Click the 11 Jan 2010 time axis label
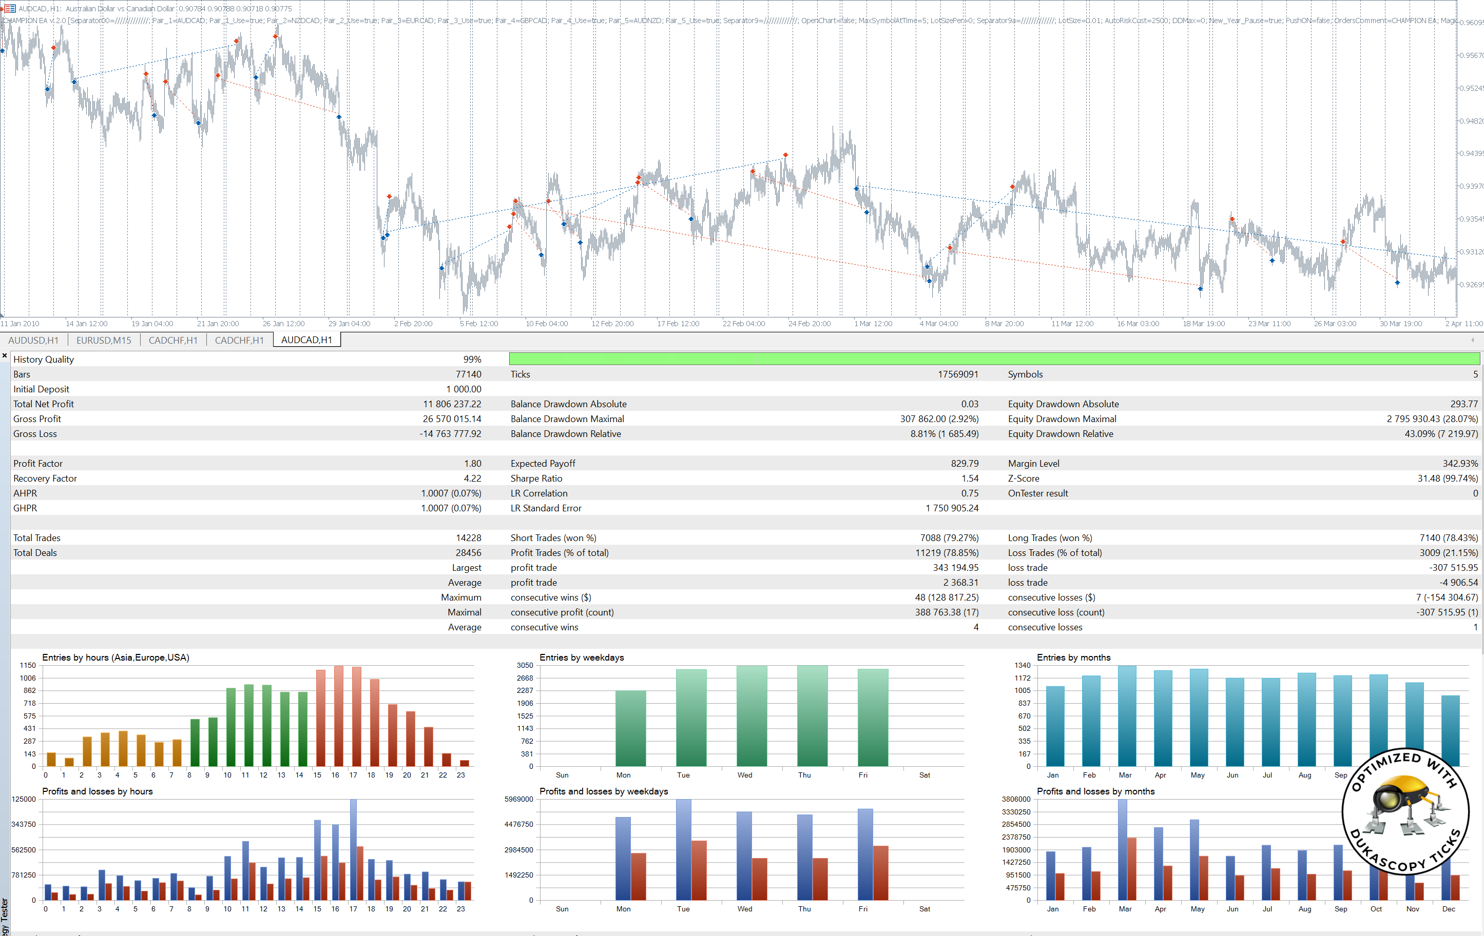 pos(20,324)
